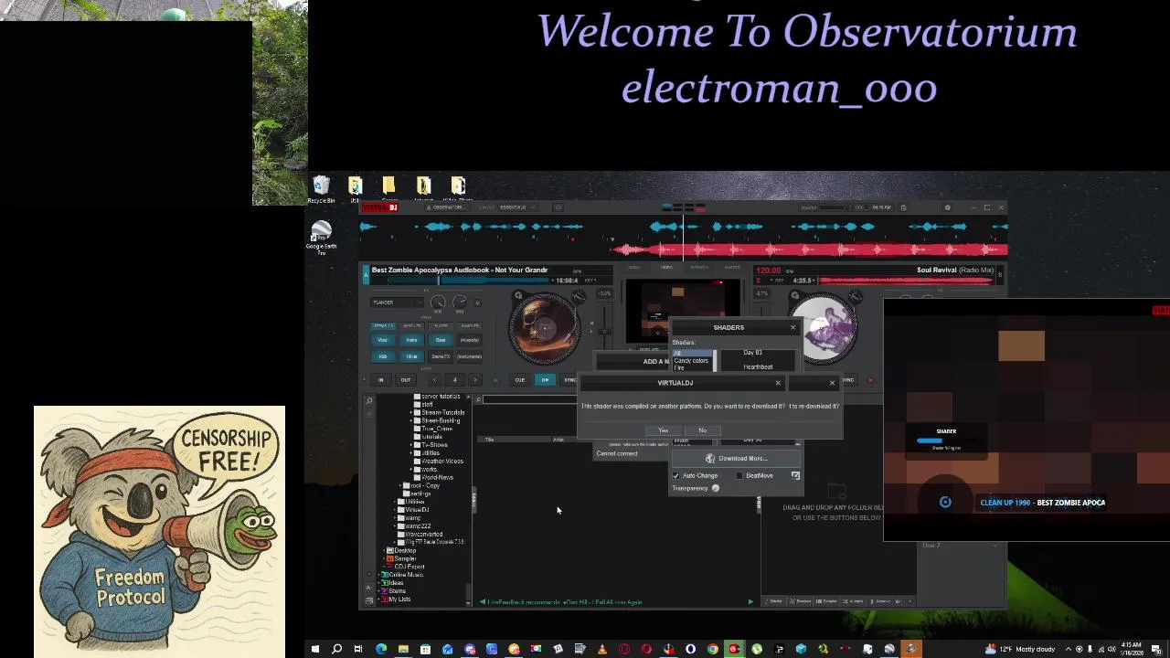
Task: Click the play/pause button on left deck
Action: [545, 380]
